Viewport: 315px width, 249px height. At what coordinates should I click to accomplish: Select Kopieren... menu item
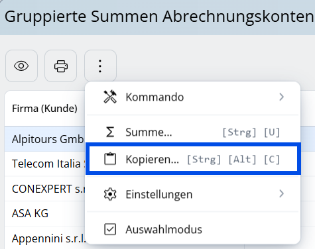click(x=193, y=159)
